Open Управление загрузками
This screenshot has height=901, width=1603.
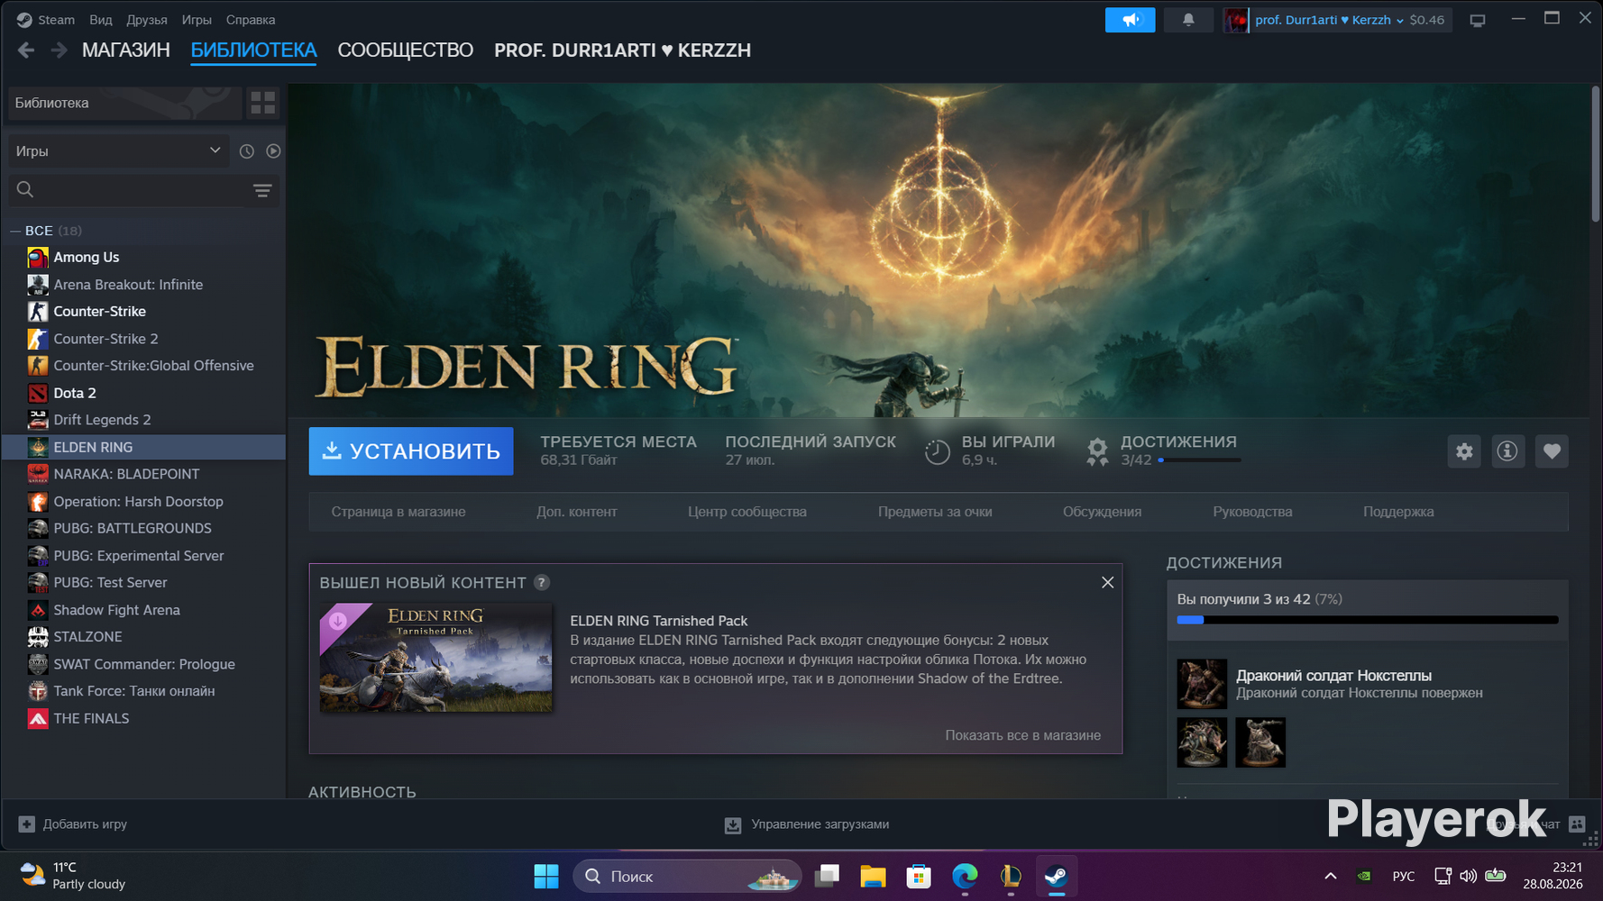coord(807,824)
